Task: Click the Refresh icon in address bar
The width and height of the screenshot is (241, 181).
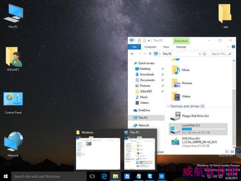Action: (204, 54)
